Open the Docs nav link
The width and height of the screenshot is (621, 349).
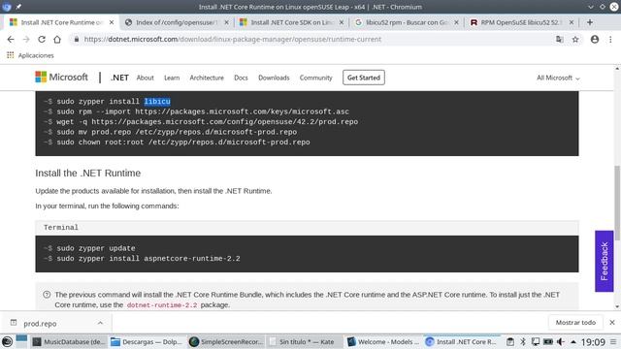click(241, 78)
